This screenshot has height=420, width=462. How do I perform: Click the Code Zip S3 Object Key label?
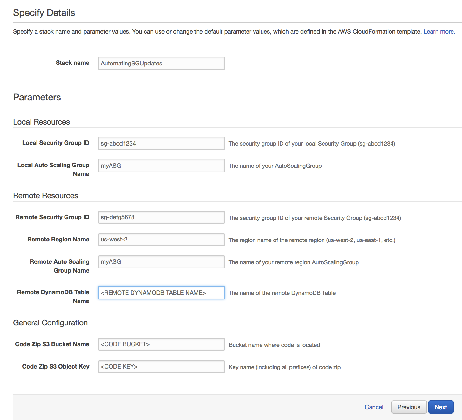tap(56, 367)
